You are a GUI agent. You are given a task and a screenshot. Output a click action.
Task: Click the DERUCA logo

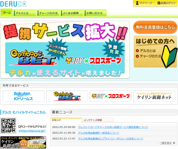click(x=13, y=4)
